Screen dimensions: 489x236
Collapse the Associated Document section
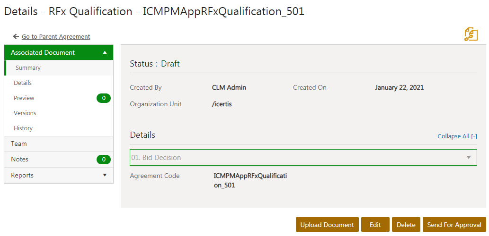point(105,52)
